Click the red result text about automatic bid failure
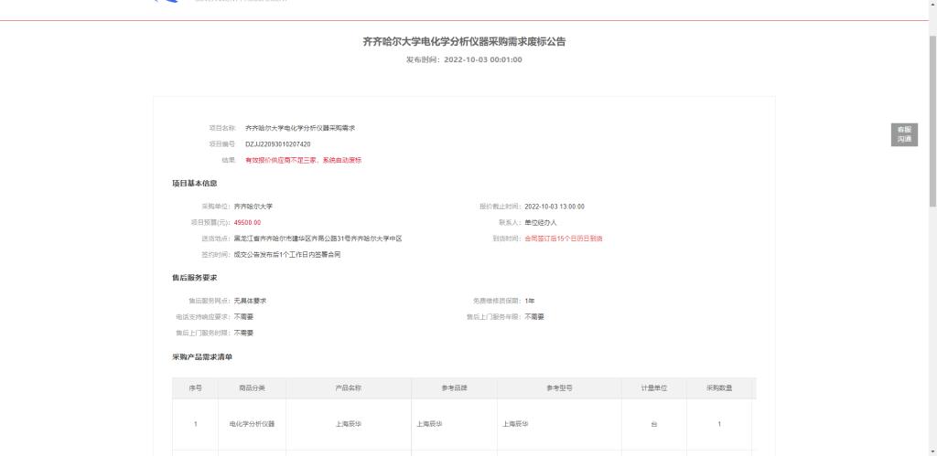Viewport: 937px width, 456px height. [x=303, y=160]
